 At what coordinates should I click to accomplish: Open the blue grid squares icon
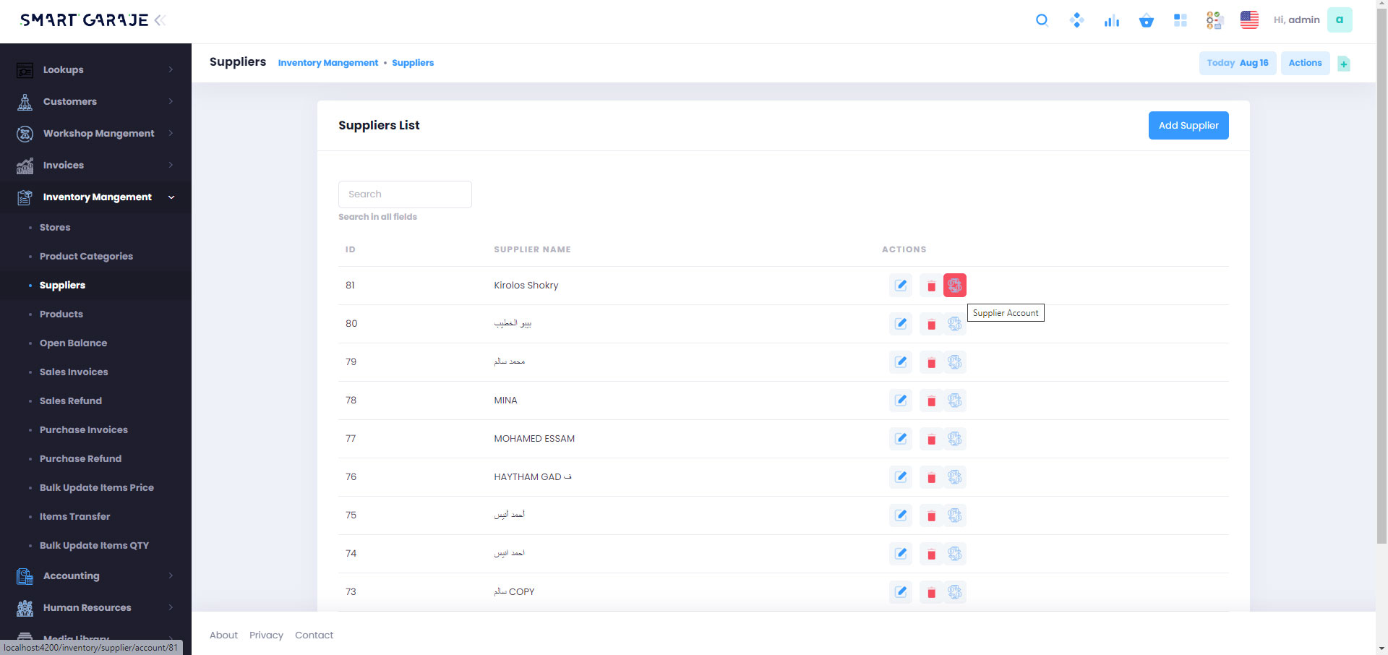point(1181,20)
